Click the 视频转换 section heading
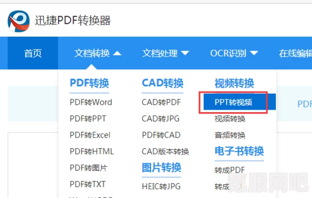Image resolution: width=312 pixels, height=198 pixels. click(234, 83)
